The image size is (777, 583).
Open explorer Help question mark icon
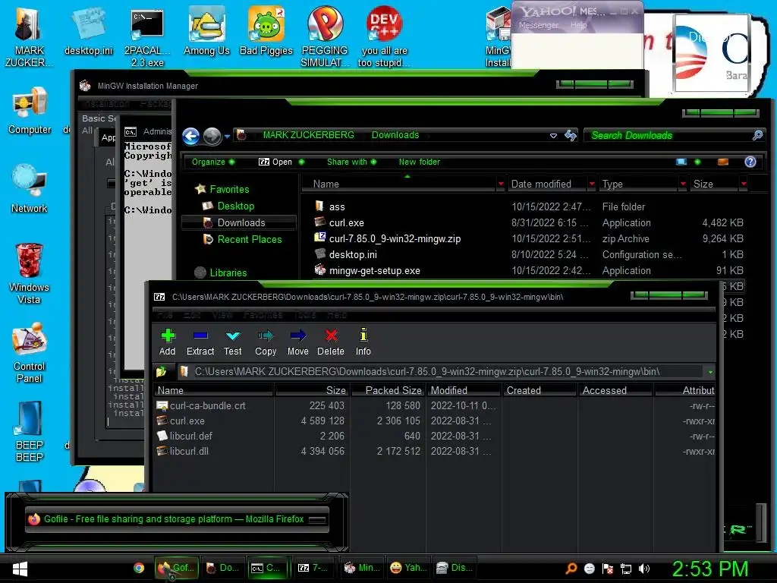point(750,162)
